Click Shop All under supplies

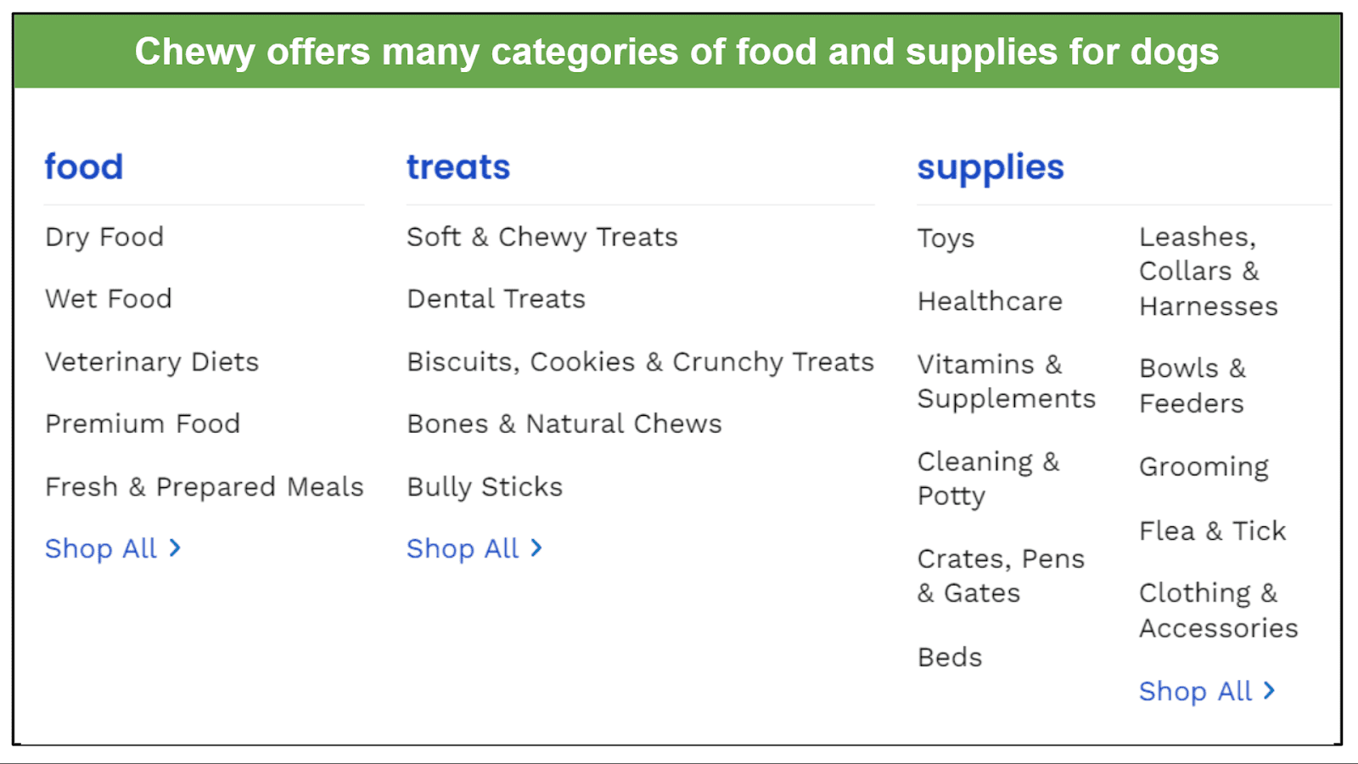[1207, 691]
